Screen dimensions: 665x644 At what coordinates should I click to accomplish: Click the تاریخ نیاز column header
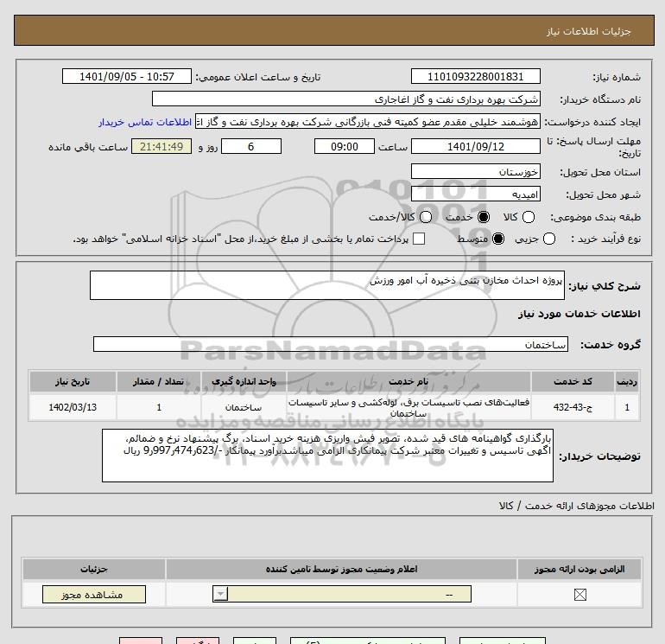(x=73, y=381)
